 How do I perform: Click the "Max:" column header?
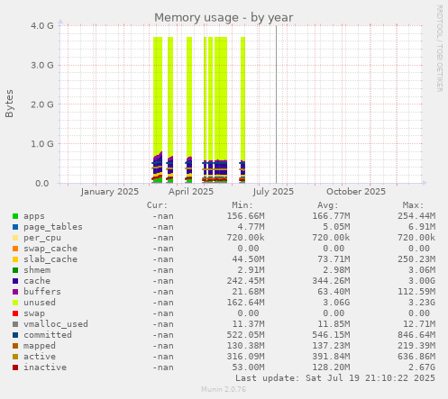(413, 205)
